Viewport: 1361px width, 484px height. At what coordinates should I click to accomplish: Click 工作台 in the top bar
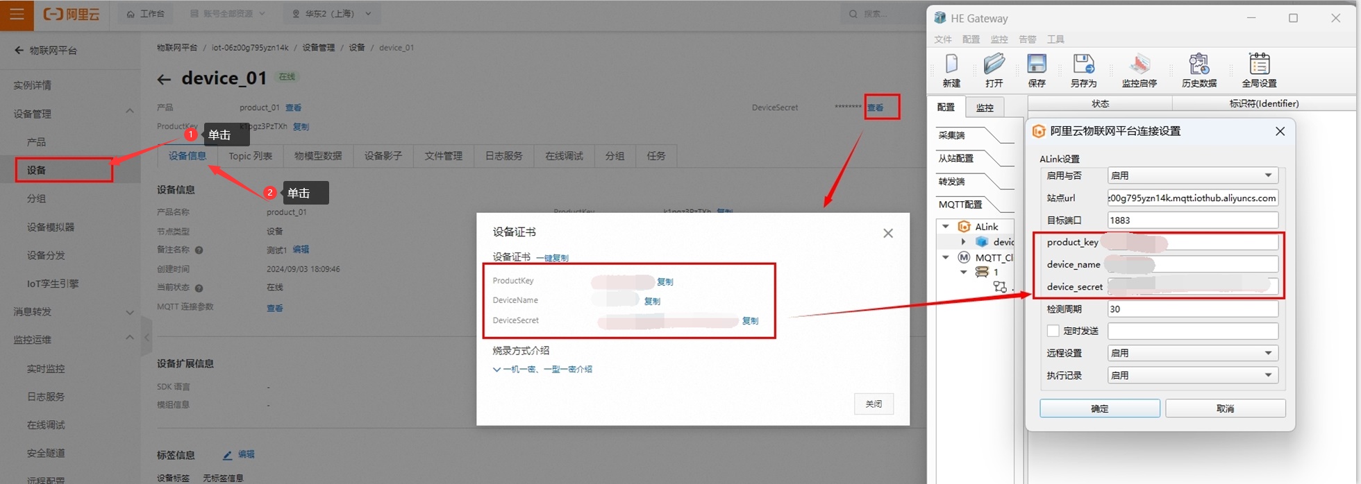146,14
